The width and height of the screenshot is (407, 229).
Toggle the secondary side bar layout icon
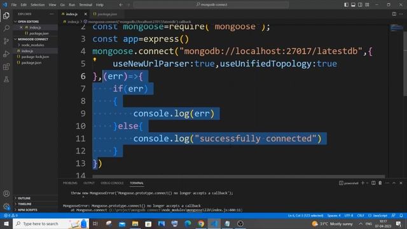[x=360, y=4]
